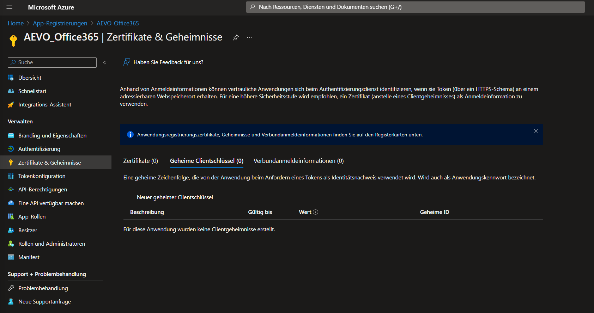Open the more options ellipsis beside title

pos(249,37)
